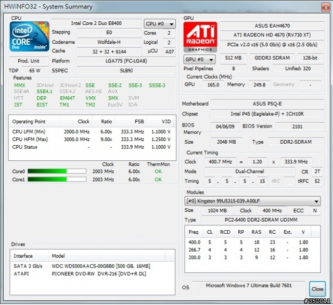Click the stepping value E0
This screenshot has height=305, width=333.
coord(109,32)
